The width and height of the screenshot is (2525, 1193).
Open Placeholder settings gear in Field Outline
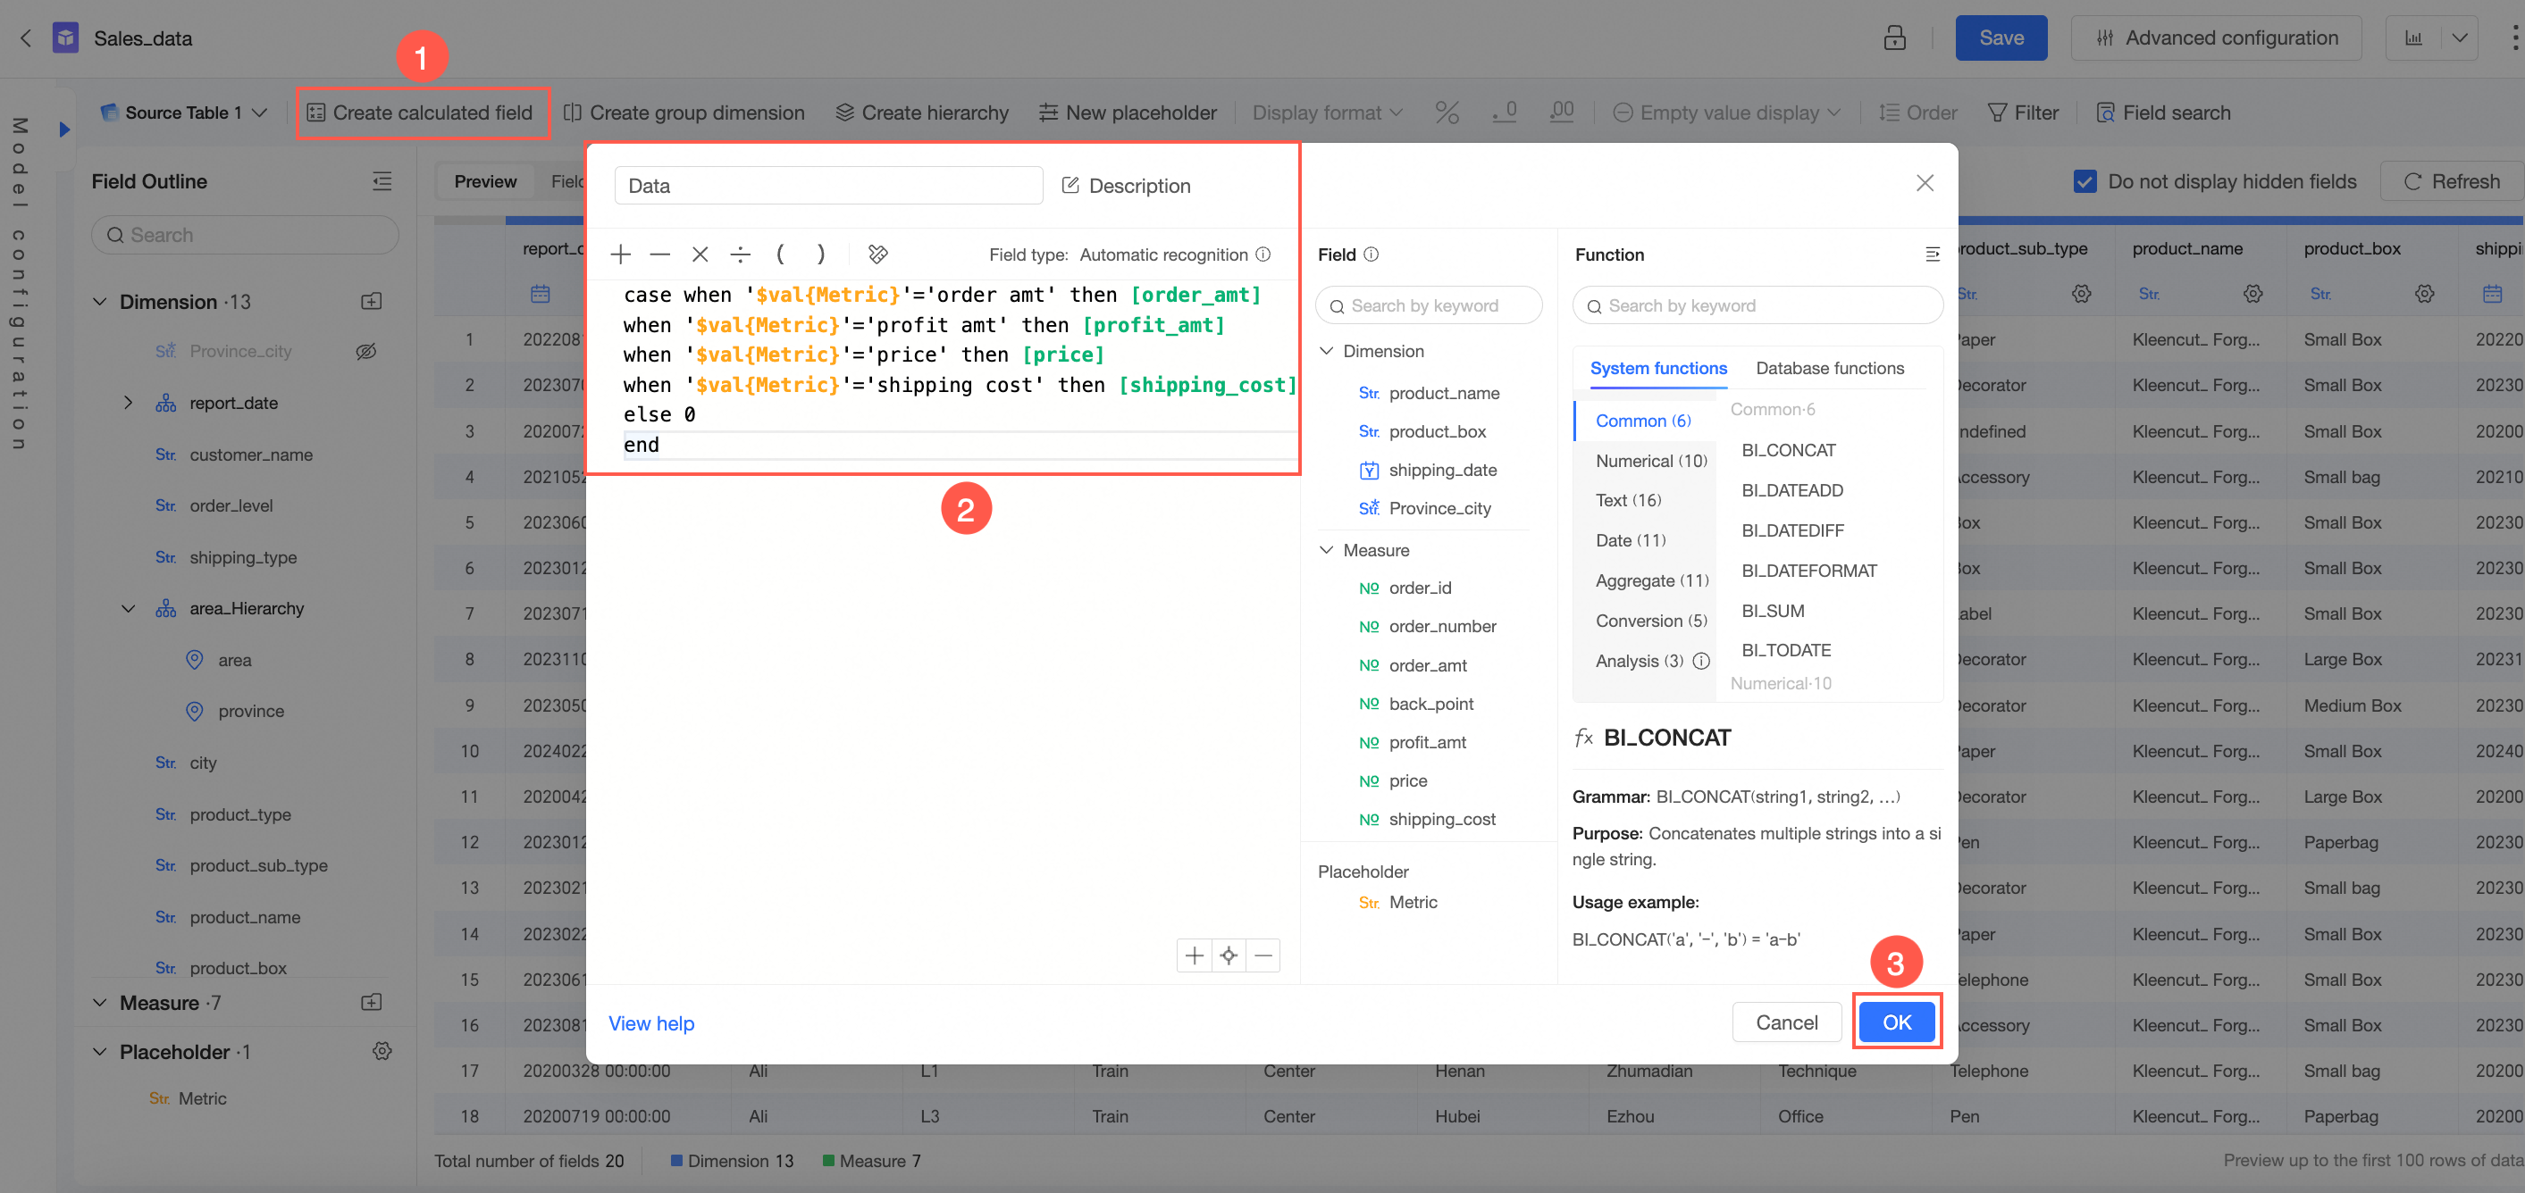pyautogui.click(x=382, y=1051)
